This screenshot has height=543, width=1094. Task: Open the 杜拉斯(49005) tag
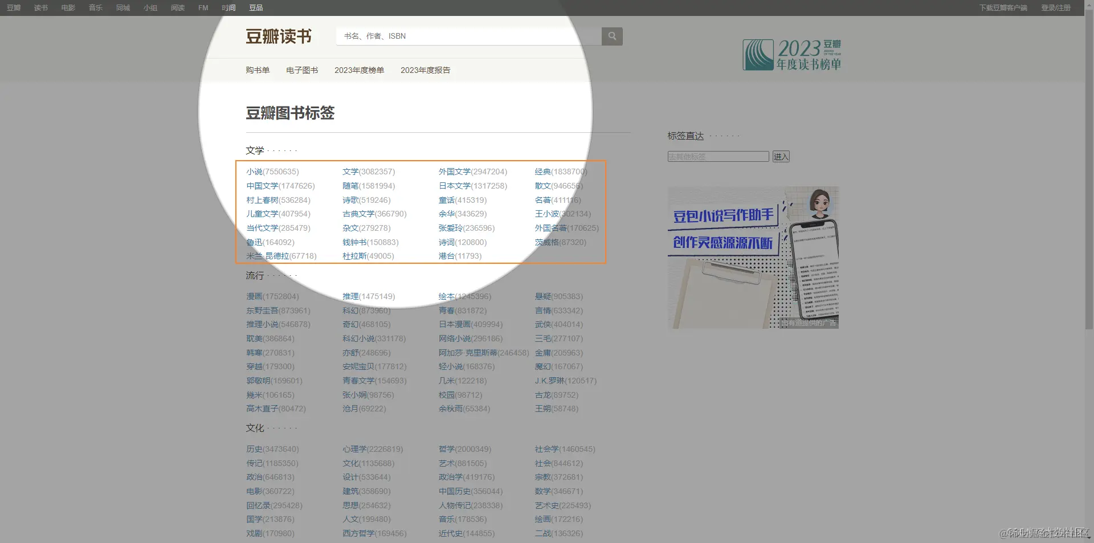pos(368,256)
